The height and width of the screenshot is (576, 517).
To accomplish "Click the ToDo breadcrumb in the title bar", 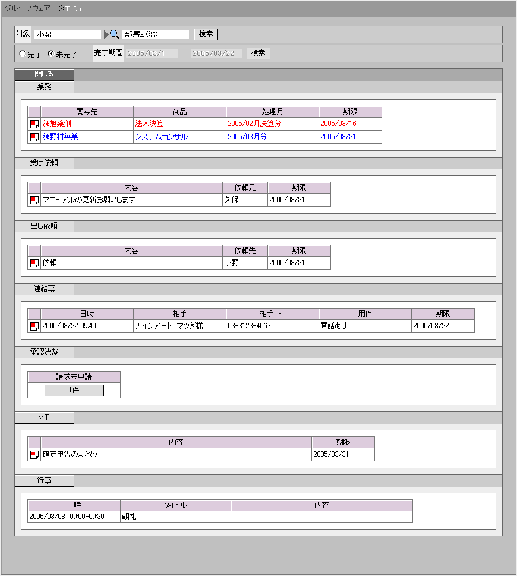I will [x=73, y=9].
